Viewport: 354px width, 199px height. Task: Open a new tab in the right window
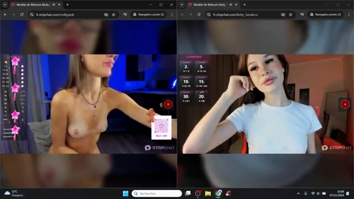(x=244, y=4)
